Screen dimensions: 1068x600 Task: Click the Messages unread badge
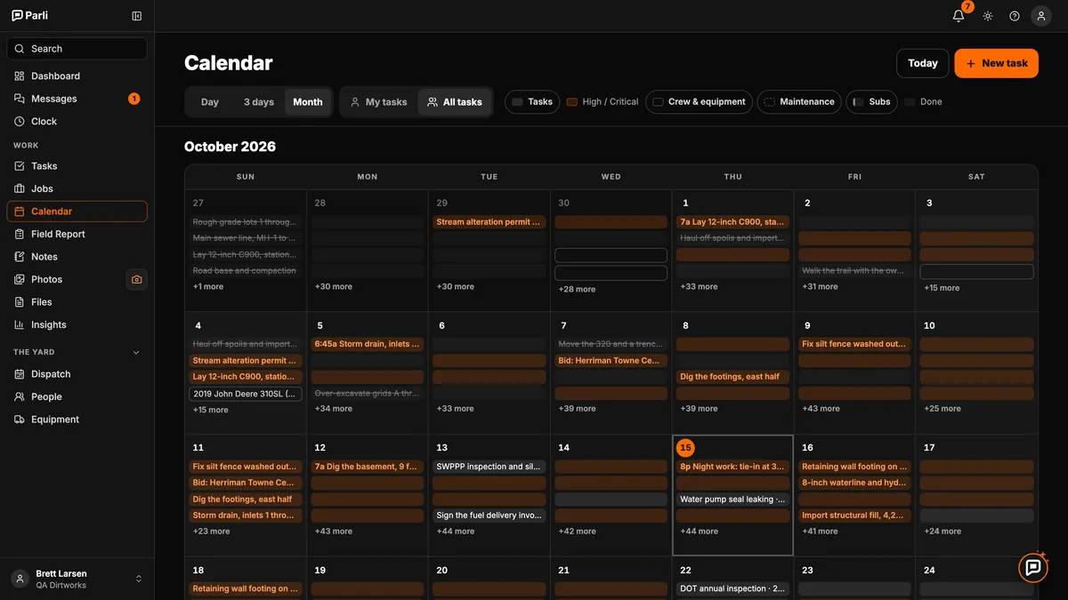[x=134, y=99]
